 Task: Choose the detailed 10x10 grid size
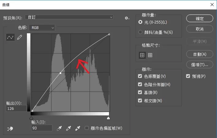[x=150, y=55]
